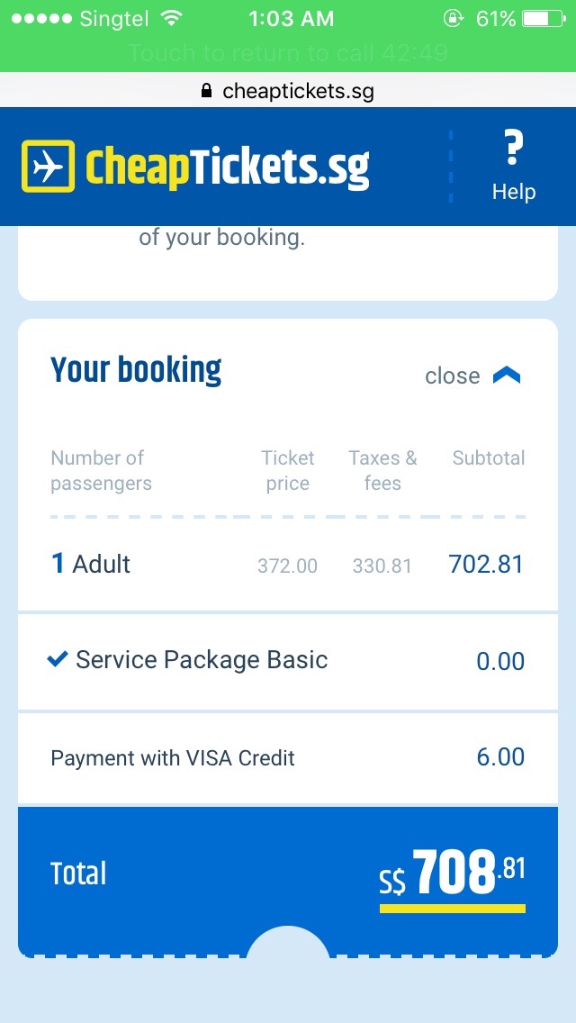Viewport: 576px width, 1023px height.
Task: Click the battery indicator icon
Action: click(x=540, y=16)
